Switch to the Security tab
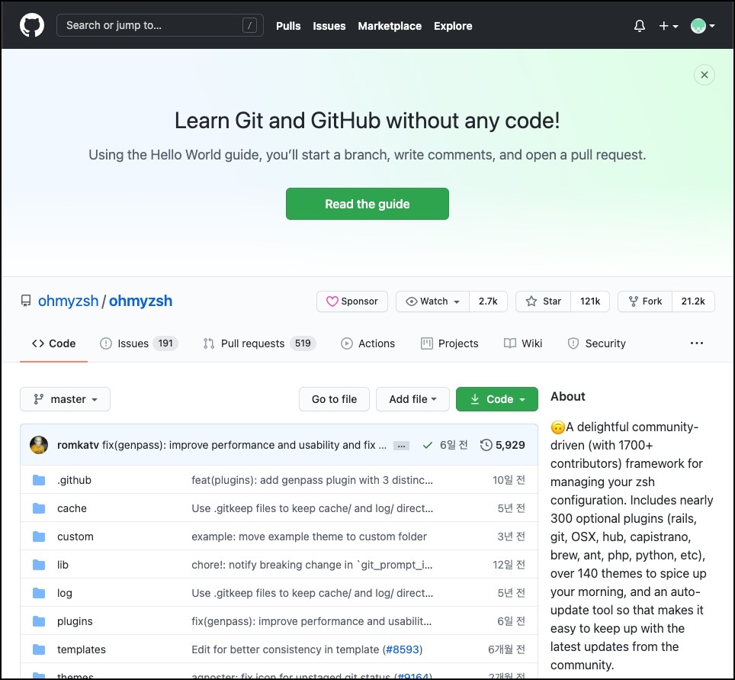 (x=597, y=343)
